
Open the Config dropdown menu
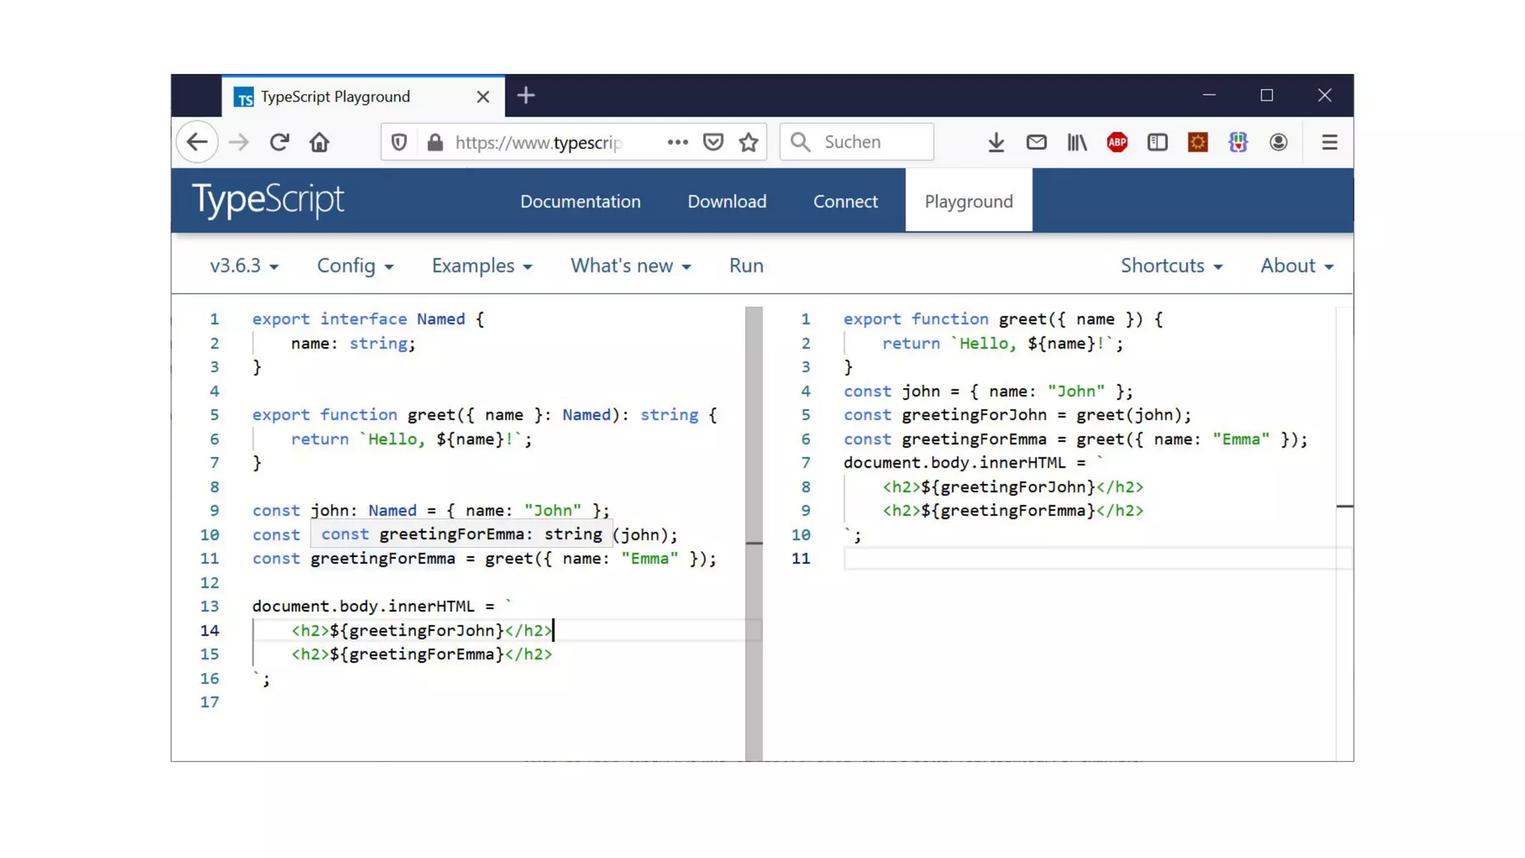point(354,266)
